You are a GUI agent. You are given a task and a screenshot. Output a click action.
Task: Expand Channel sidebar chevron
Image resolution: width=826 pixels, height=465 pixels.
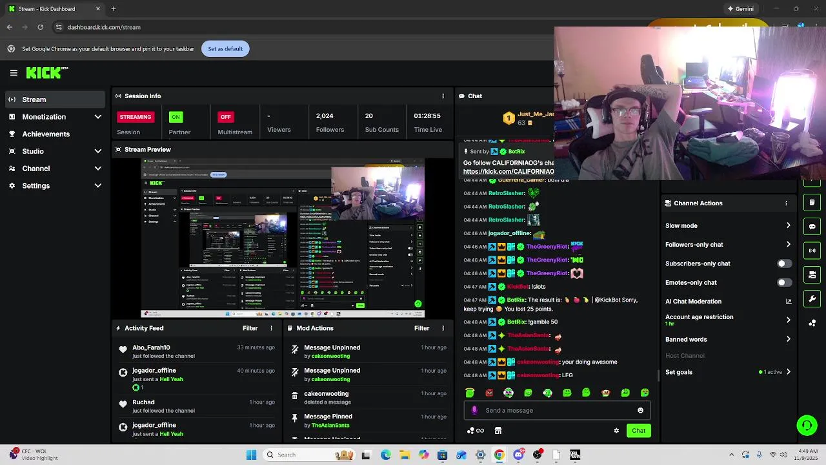click(98, 169)
